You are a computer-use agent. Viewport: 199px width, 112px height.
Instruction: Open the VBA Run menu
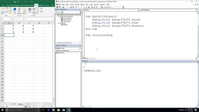pos(87,5)
